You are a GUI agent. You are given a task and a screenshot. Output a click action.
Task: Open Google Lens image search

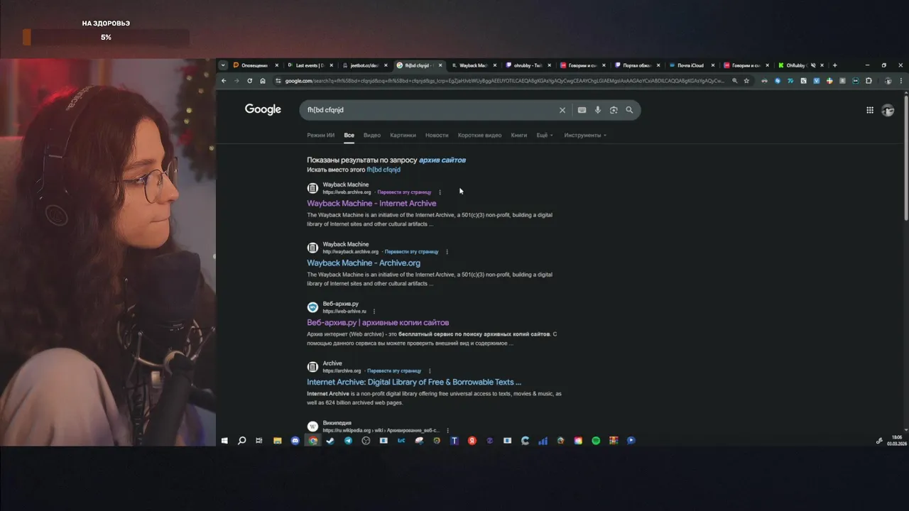pyautogui.click(x=614, y=110)
